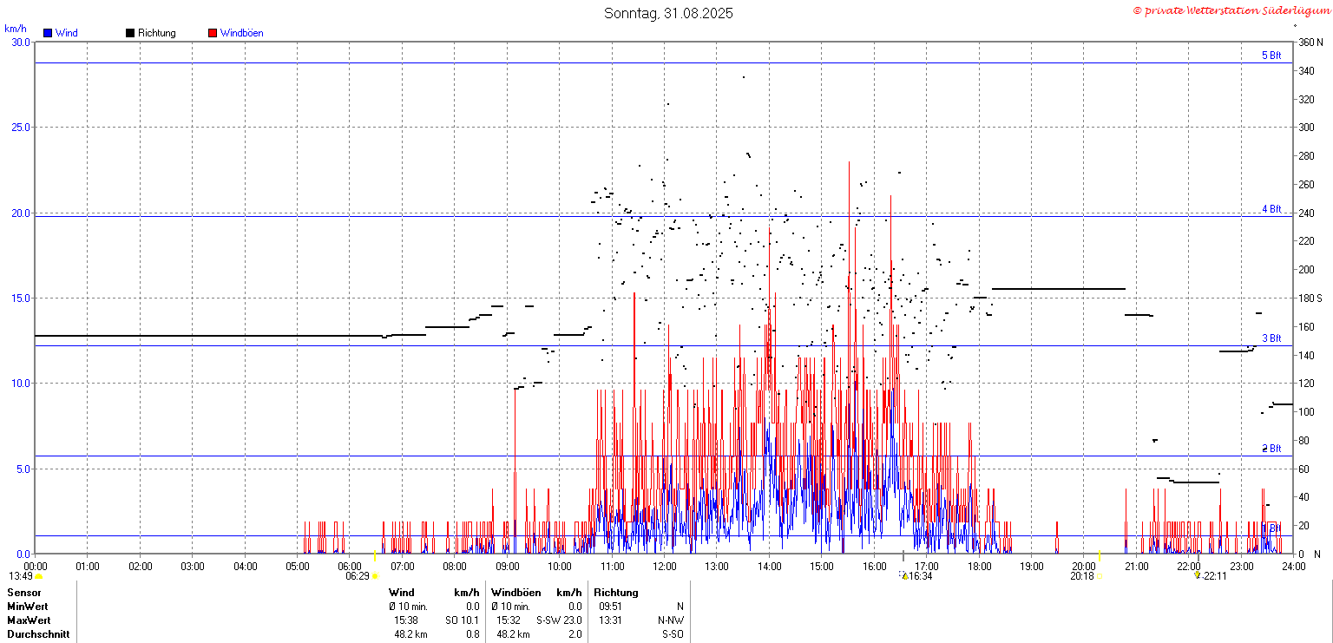Viewport: 1333px width, 643px height.
Task: Select the Wind legend label
Action: point(66,33)
